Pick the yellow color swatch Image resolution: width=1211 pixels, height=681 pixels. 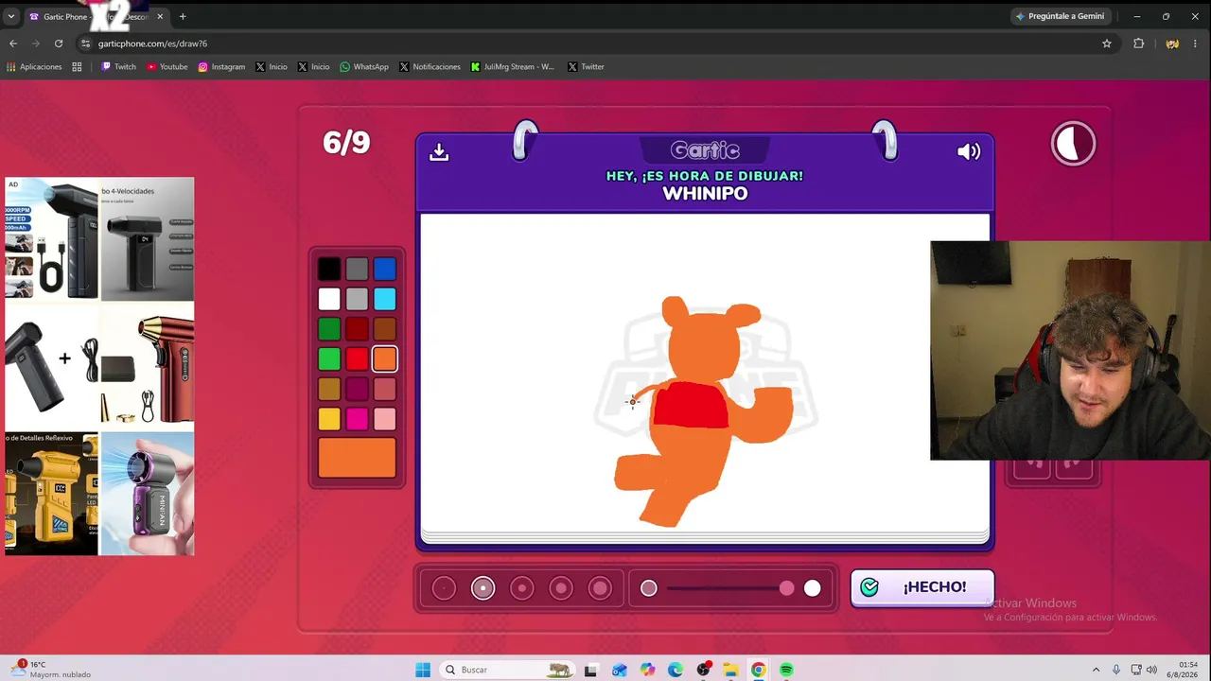[329, 419]
